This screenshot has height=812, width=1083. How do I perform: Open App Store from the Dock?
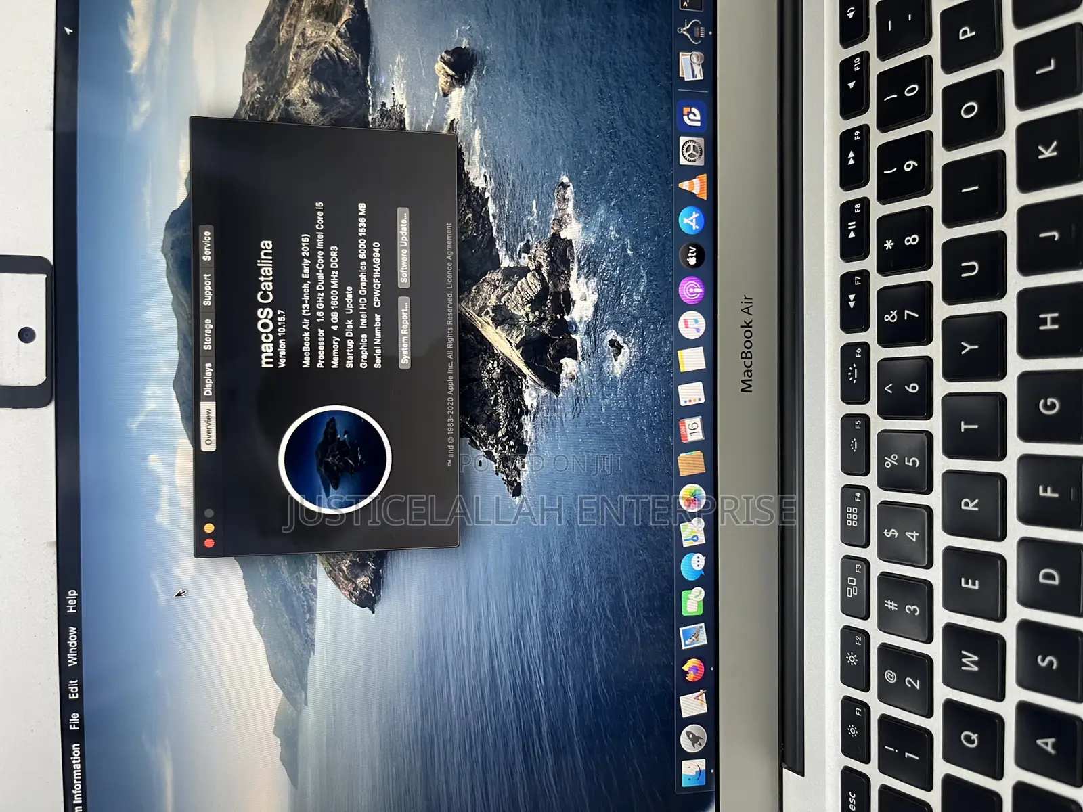click(x=692, y=221)
